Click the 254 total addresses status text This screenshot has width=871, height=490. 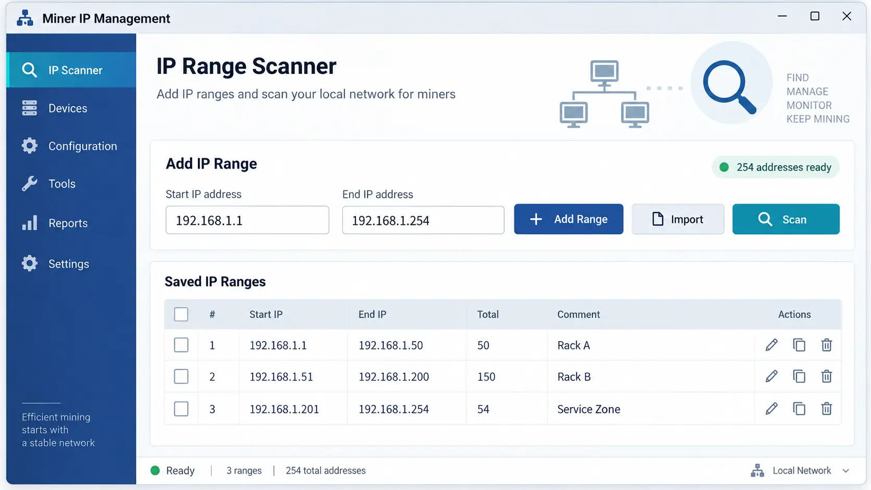coord(326,471)
